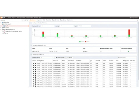Click the funnel filter icon in Browser toolbar
This screenshot has height=104, width=139.
(x=28, y=20)
